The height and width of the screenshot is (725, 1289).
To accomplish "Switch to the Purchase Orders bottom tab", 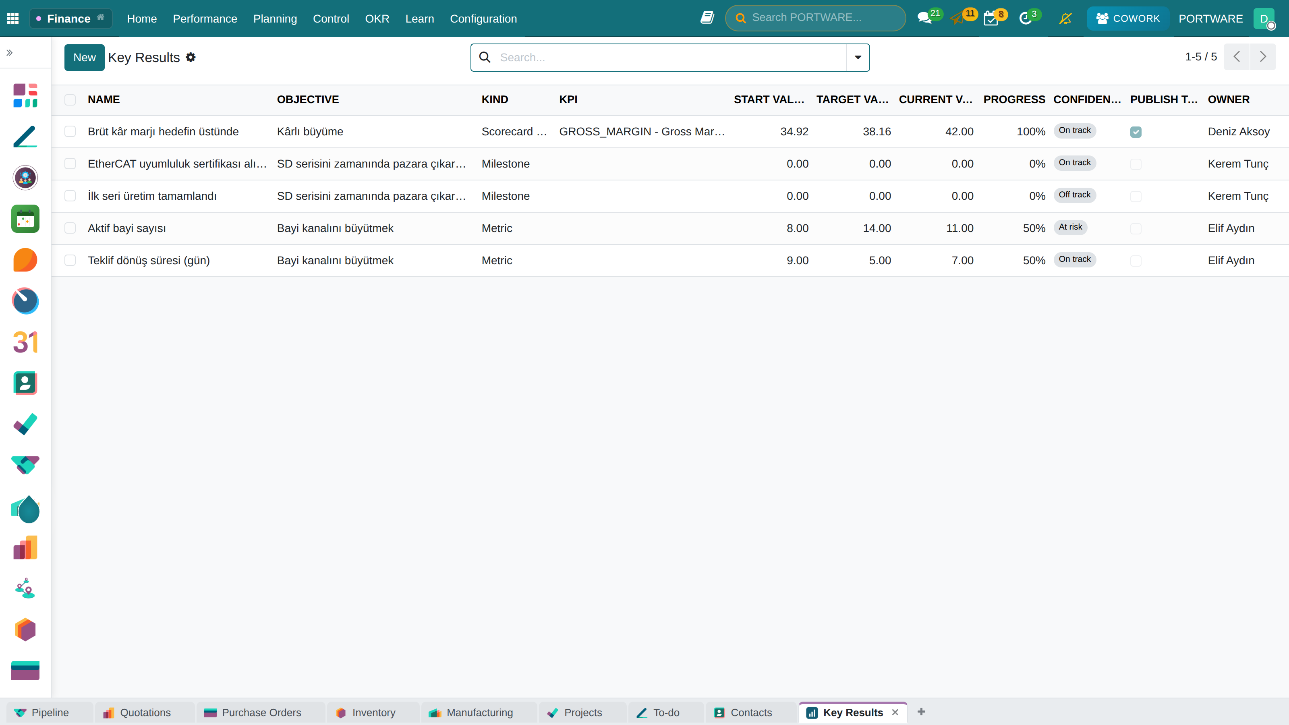I will coord(261,713).
